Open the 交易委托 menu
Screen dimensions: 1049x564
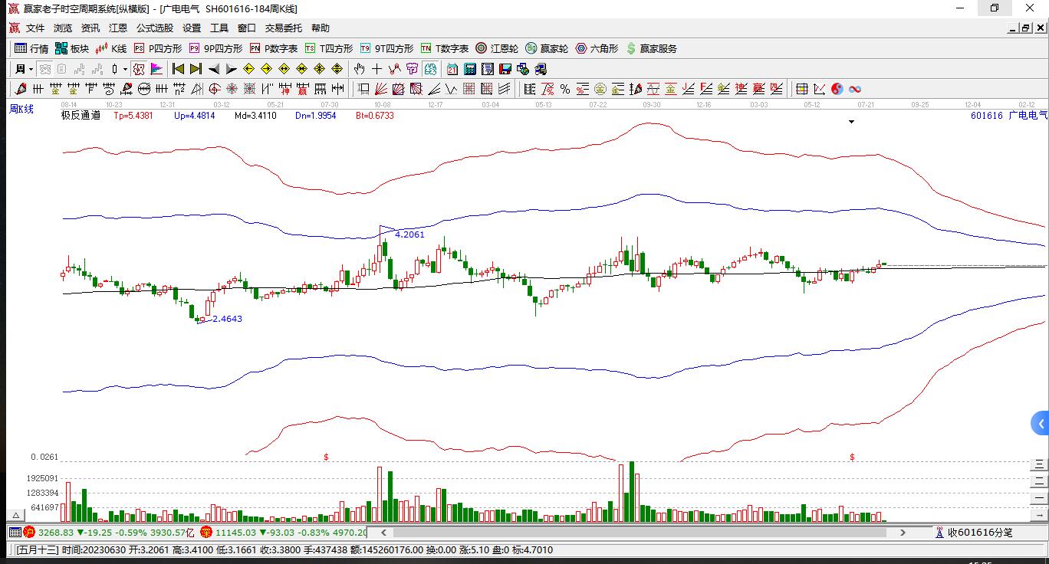pyautogui.click(x=284, y=28)
